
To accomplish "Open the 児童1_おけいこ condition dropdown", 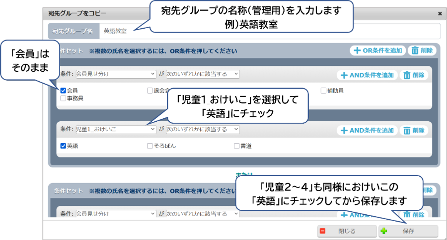I will point(115,129).
